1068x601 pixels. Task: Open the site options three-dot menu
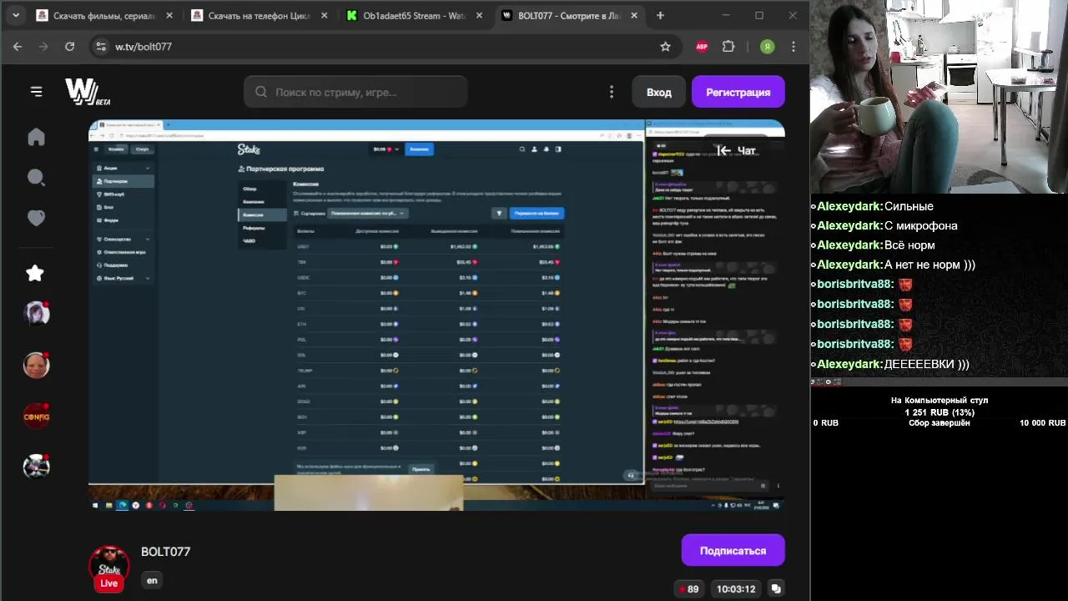point(612,92)
